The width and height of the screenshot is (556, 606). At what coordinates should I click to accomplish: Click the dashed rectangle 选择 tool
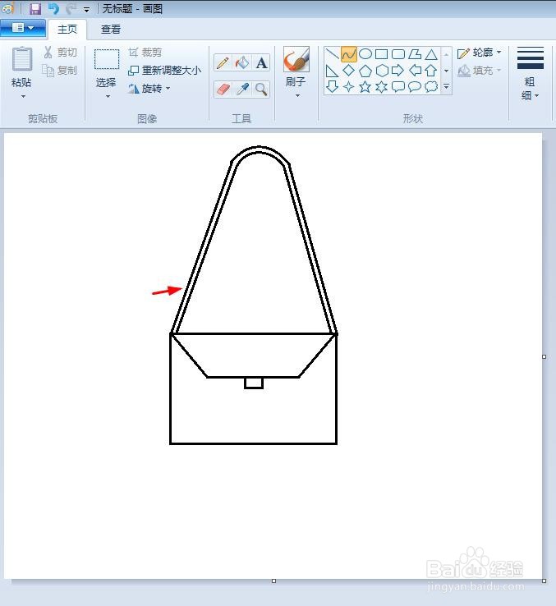(x=107, y=59)
